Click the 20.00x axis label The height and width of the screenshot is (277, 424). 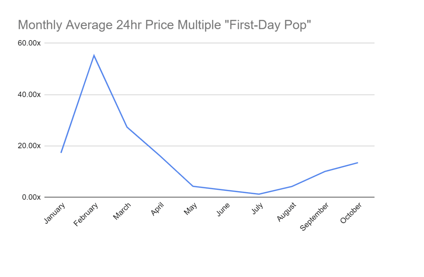point(29,146)
